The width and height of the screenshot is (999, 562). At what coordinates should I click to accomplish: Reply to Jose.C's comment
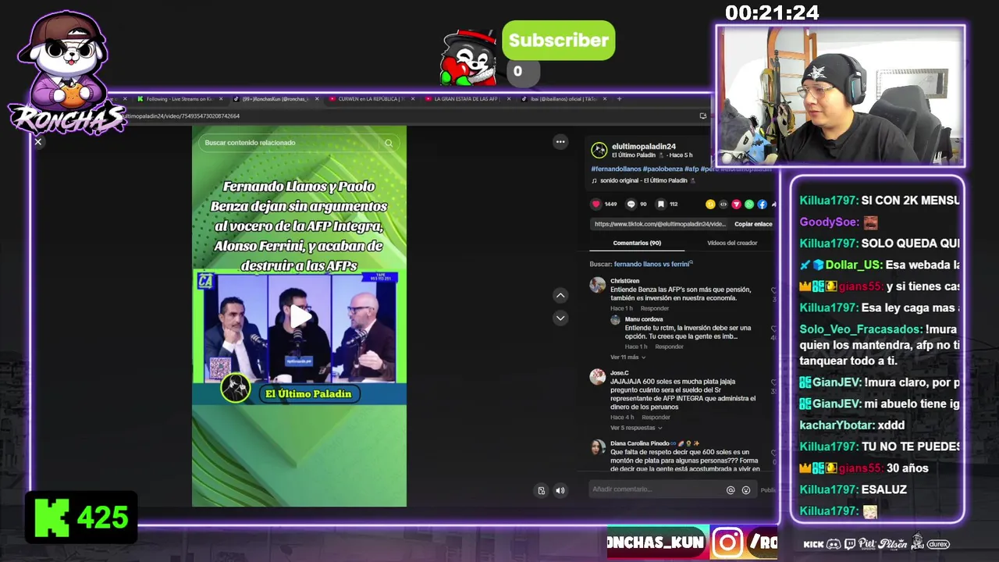656,417
